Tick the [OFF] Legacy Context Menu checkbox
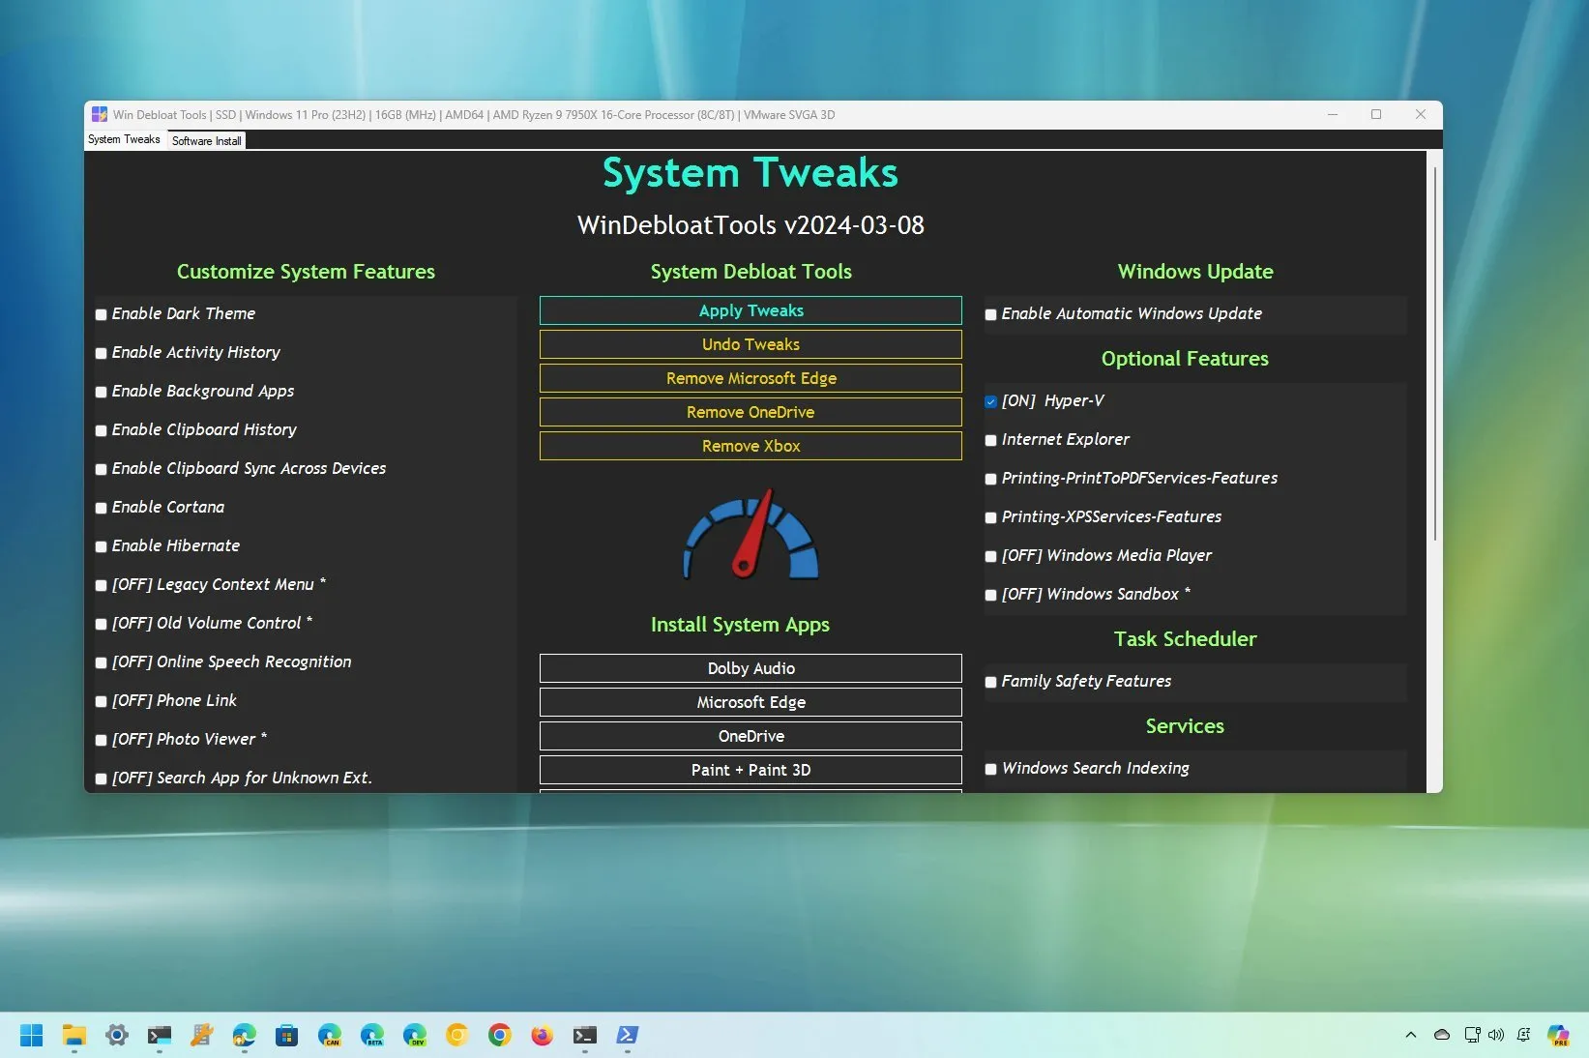 point(101,585)
